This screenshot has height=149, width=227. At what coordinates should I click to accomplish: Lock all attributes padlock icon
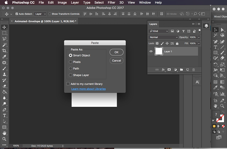click(177, 43)
